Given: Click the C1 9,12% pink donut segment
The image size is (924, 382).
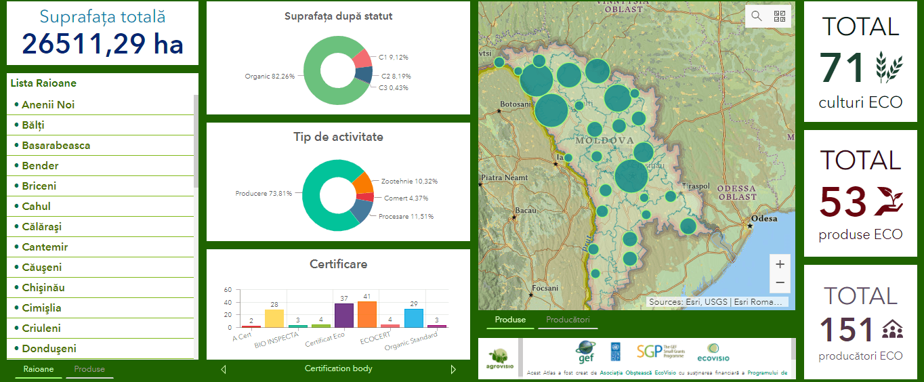Looking at the screenshot, I should [x=363, y=58].
